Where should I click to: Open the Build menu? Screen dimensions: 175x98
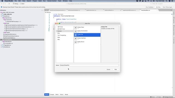click(x=40, y=1)
